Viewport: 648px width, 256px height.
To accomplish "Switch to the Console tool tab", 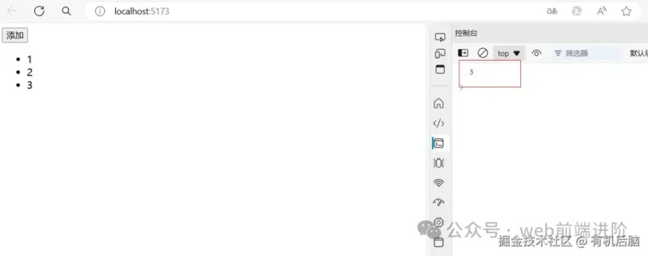I will [439, 143].
